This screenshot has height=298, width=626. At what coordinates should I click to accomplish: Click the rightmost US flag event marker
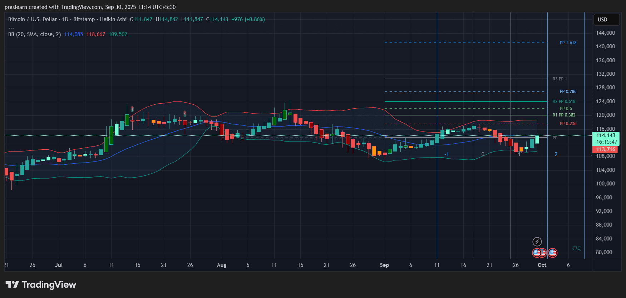point(553,253)
